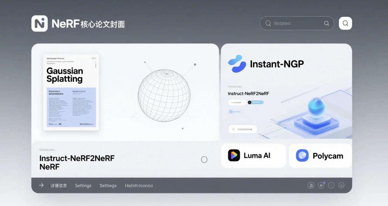Click the circle-with-dot icon in bottom bar
388x206 pixels.
[331, 185]
